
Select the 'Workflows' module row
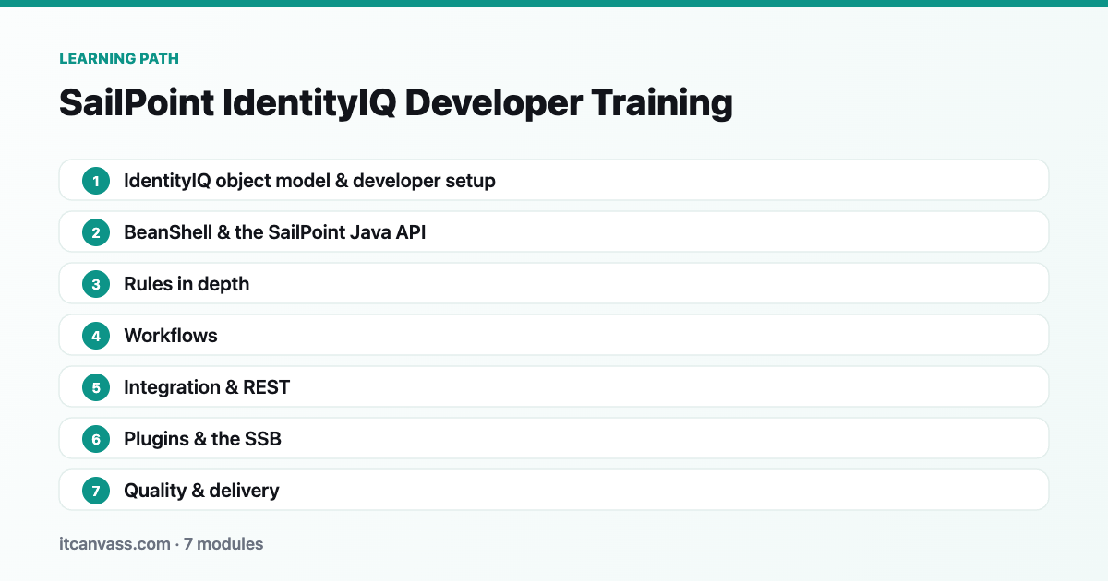pos(554,335)
